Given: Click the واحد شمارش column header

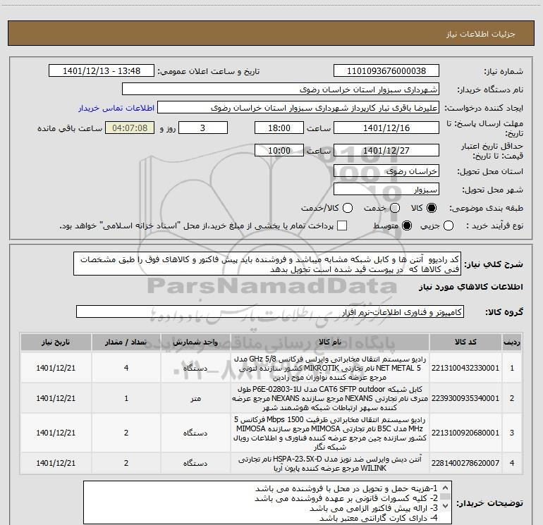Looking at the screenshot, I should 195,342.
